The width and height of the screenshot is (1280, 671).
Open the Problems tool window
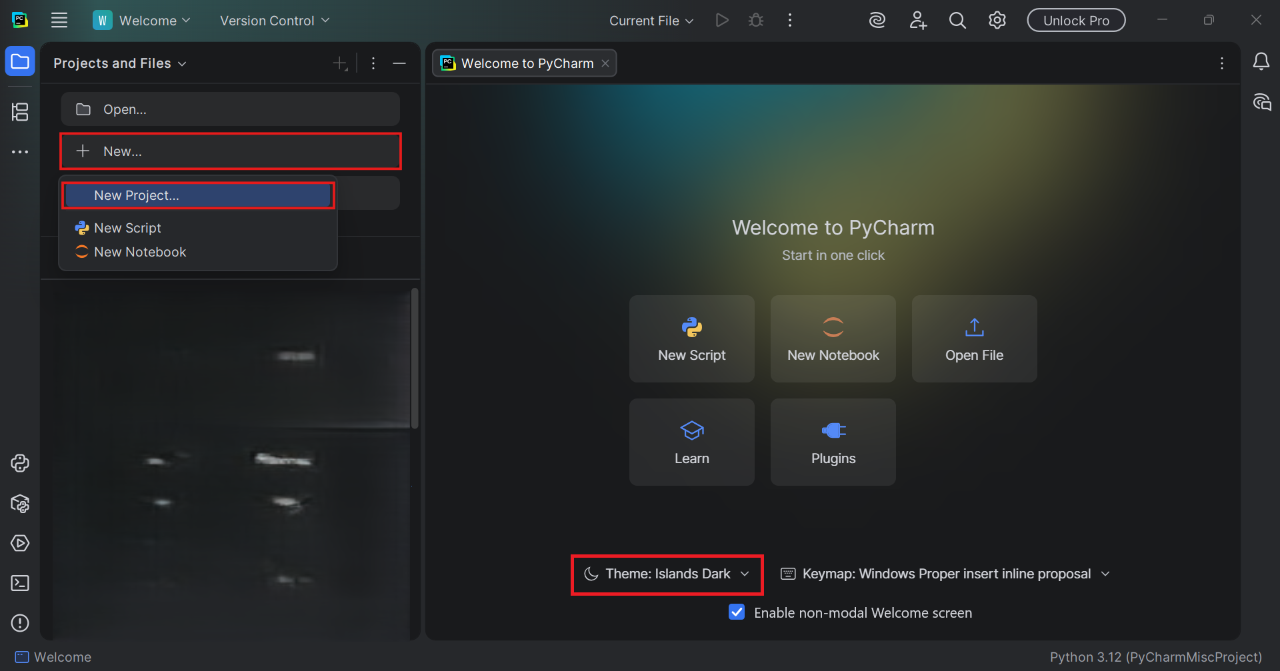[20, 622]
